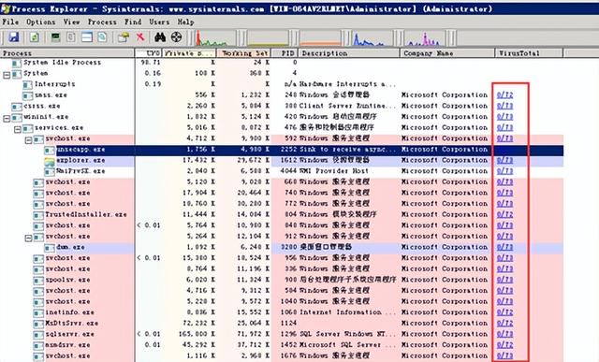Sort by the Working Set column header
This screenshot has height=362, width=599.
click(243, 53)
